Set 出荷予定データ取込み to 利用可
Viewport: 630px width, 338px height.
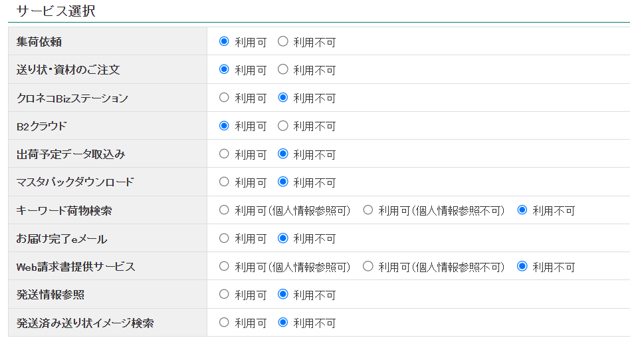(x=224, y=154)
